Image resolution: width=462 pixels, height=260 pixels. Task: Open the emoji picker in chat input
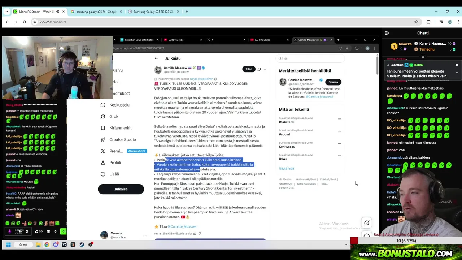tap(27, 231)
